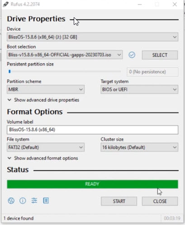
Task: Open the File system FAT32 dropdown
Action: coord(46,147)
